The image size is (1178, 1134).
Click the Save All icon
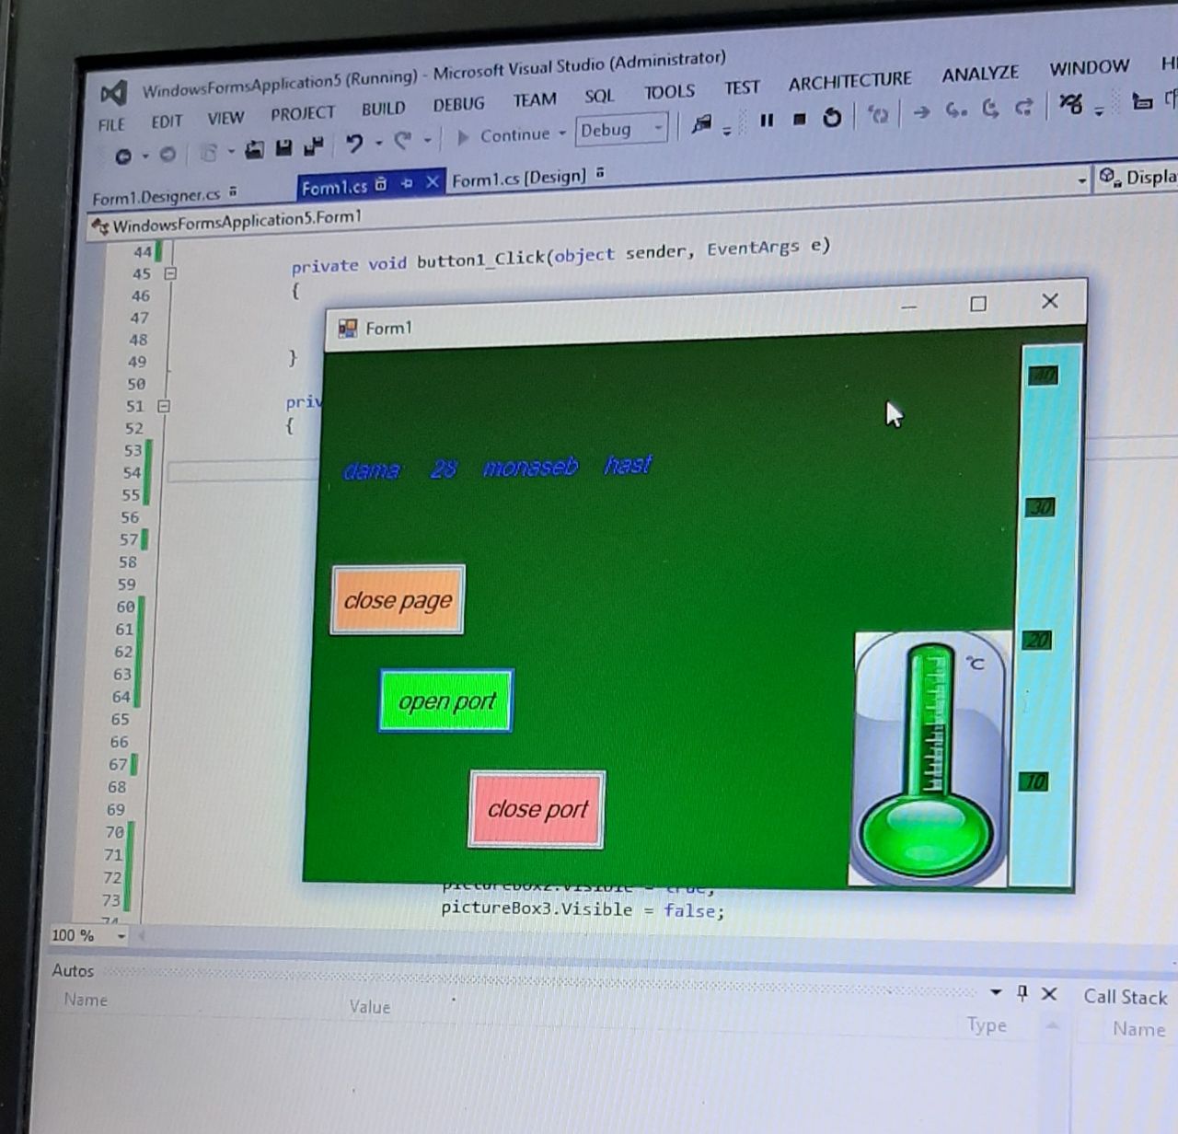(x=314, y=145)
